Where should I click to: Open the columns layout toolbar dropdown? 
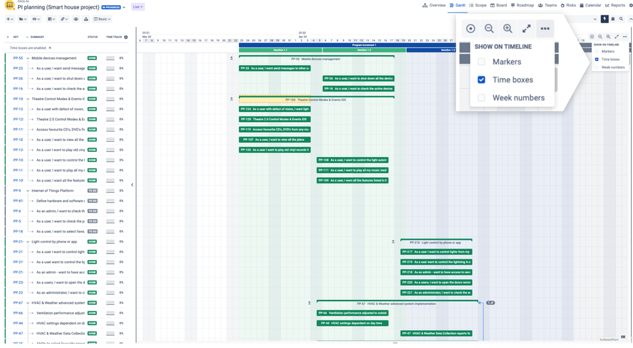pos(51,19)
